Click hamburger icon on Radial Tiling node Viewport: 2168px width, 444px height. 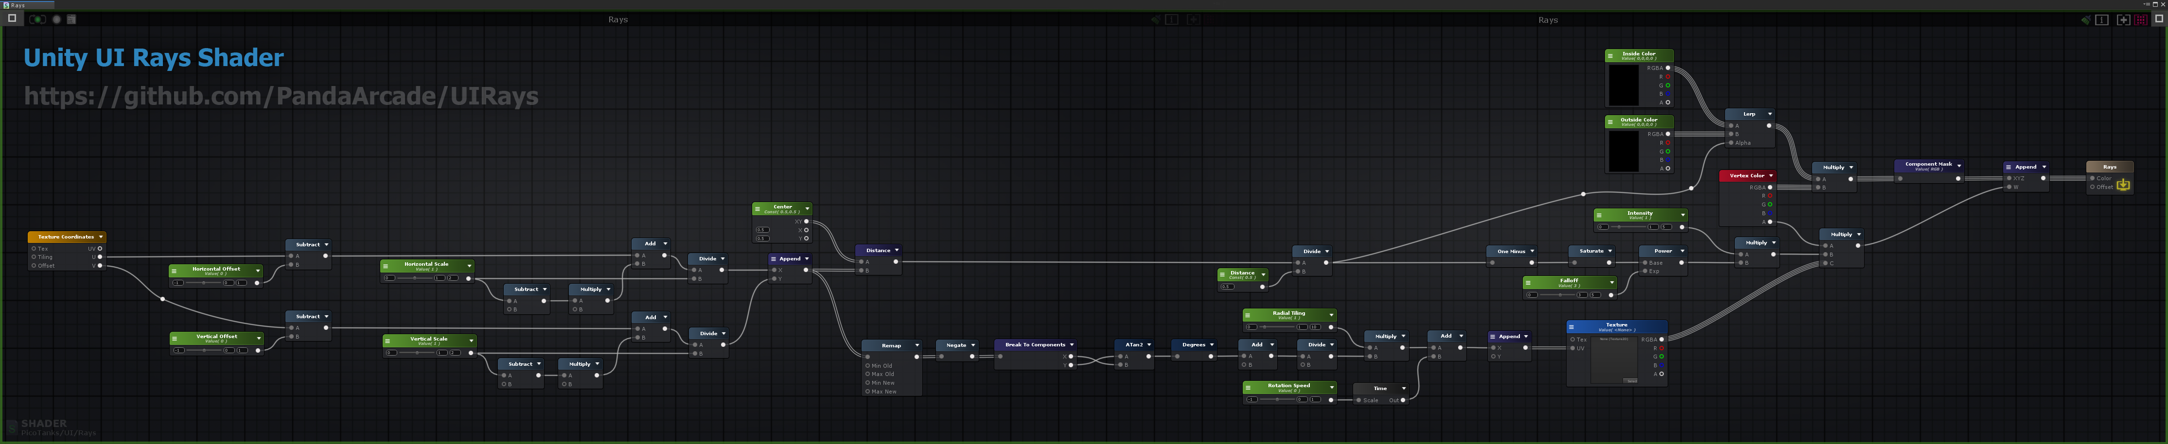(1248, 315)
